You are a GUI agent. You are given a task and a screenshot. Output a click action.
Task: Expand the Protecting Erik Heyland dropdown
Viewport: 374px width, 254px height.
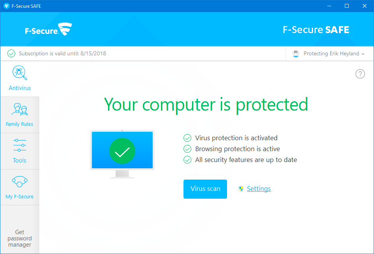tap(363, 54)
